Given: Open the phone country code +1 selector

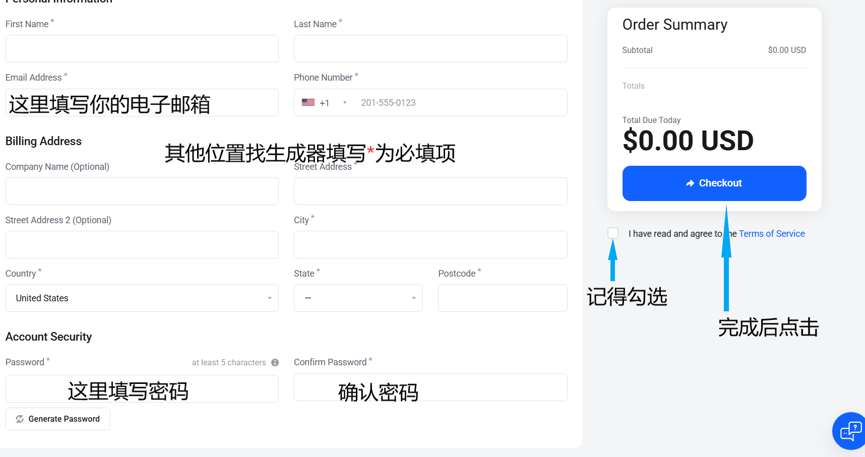Looking at the screenshot, I should [x=324, y=103].
